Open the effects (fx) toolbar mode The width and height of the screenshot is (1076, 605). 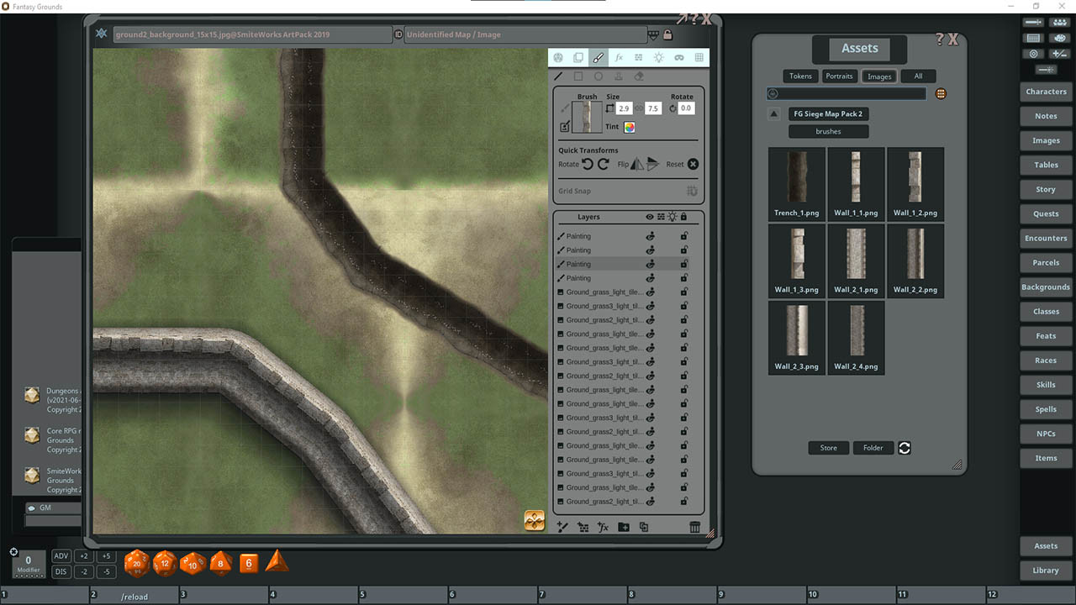(x=619, y=57)
